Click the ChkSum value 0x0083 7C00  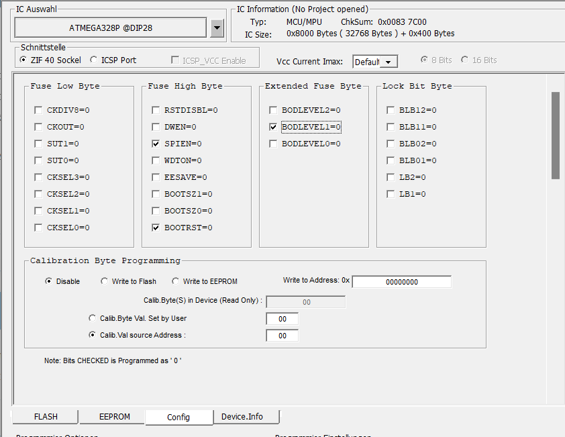coord(402,22)
